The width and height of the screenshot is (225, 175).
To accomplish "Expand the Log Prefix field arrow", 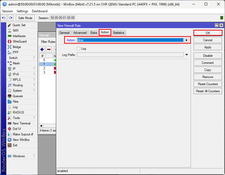I will [187, 55].
